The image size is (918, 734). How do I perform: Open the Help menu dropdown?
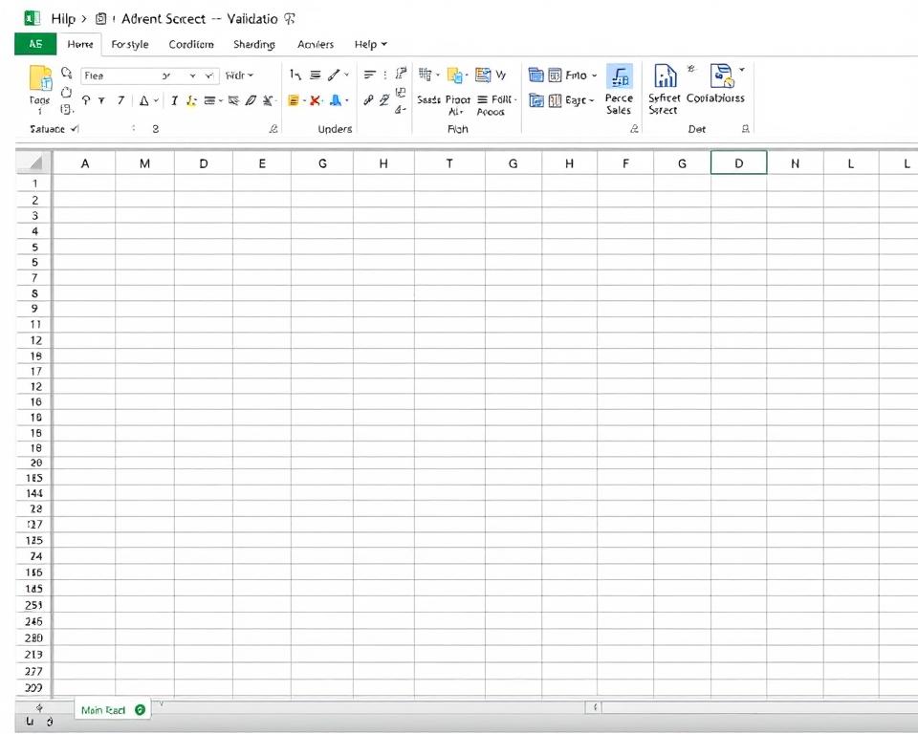(x=370, y=44)
